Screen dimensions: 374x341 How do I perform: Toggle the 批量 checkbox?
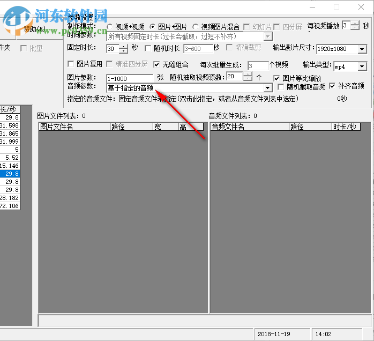point(24,48)
